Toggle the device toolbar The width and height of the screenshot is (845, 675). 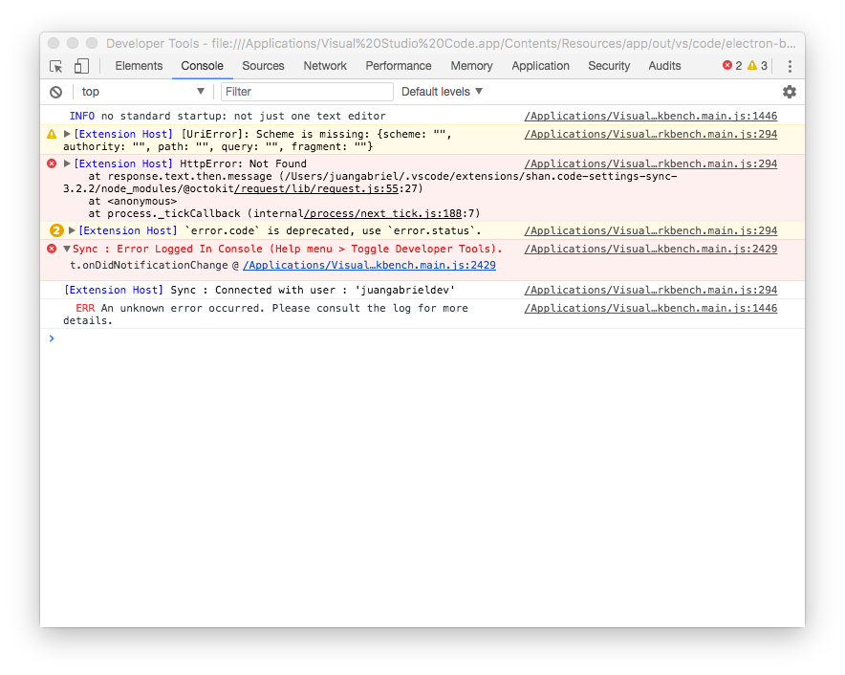pos(79,65)
